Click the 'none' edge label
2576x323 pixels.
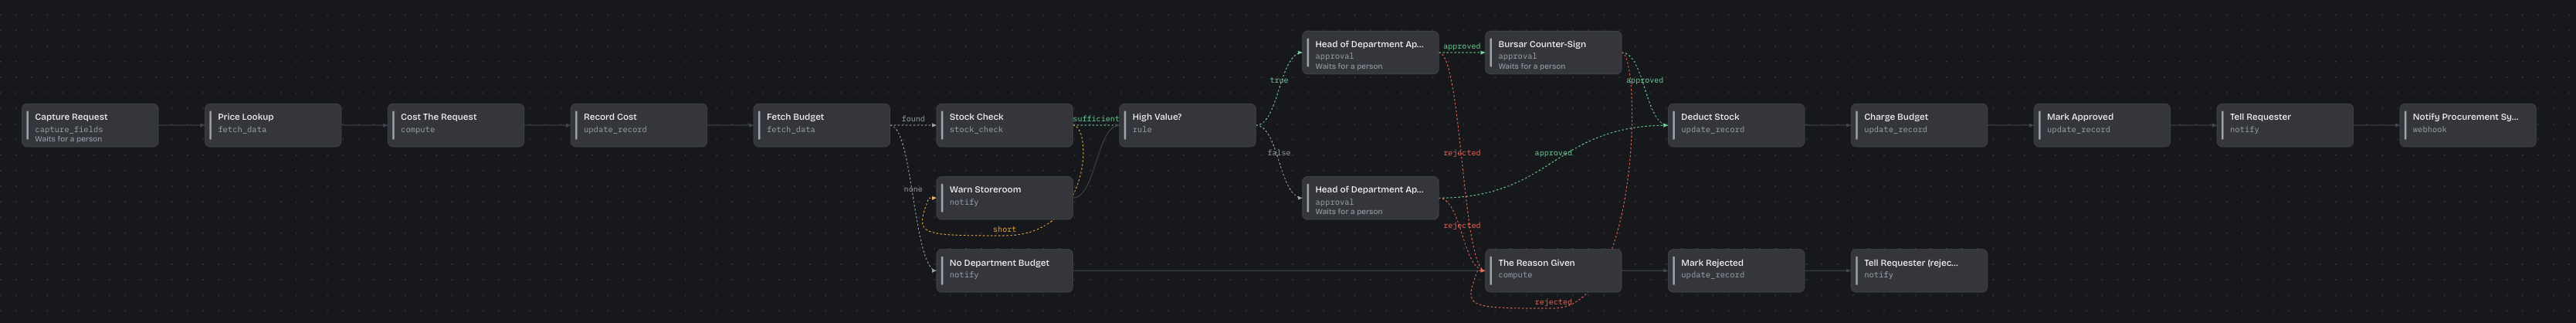pyautogui.click(x=913, y=189)
